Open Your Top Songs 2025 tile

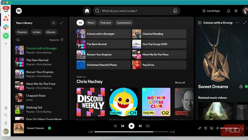pyautogui.click(x=159, y=44)
